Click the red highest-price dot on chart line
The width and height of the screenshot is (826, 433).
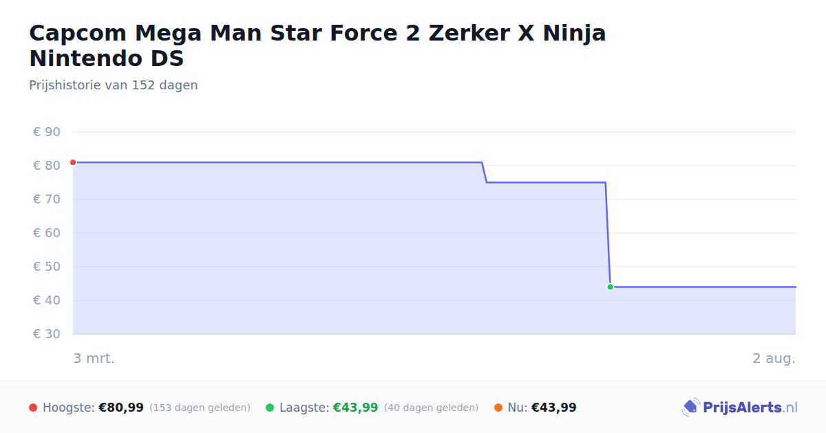coord(73,162)
